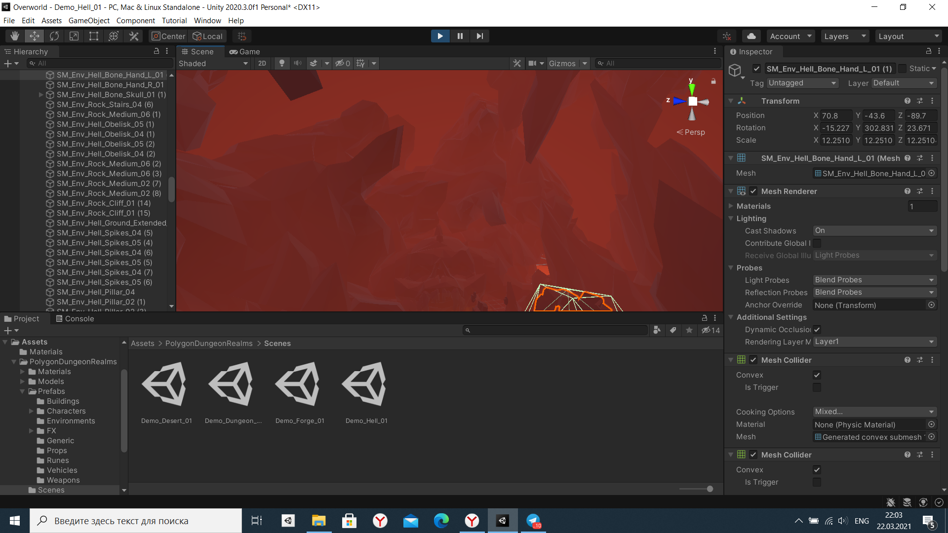Switch to the Game tab
Image resolution: width=948 pixels, height=533 pixels.
[x=244, y=51]
